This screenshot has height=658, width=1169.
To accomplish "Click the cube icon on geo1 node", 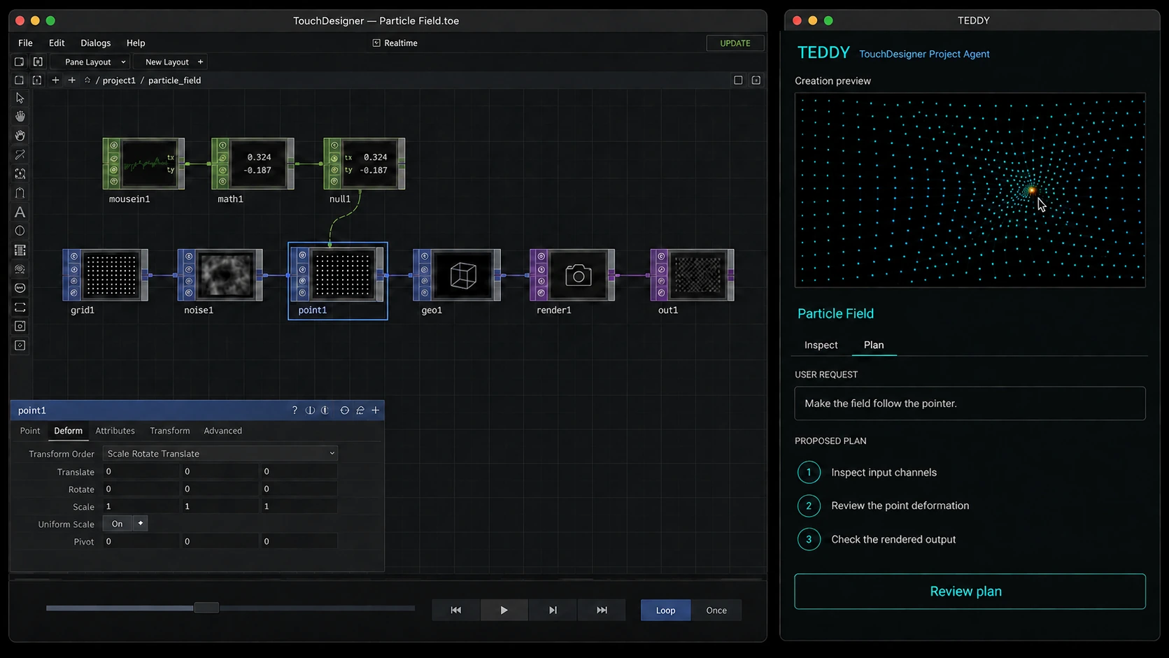I will click(463, 276).
